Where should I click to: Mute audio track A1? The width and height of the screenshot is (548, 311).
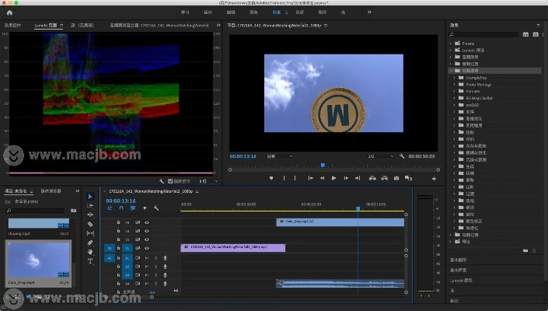(x=146, y=257)
